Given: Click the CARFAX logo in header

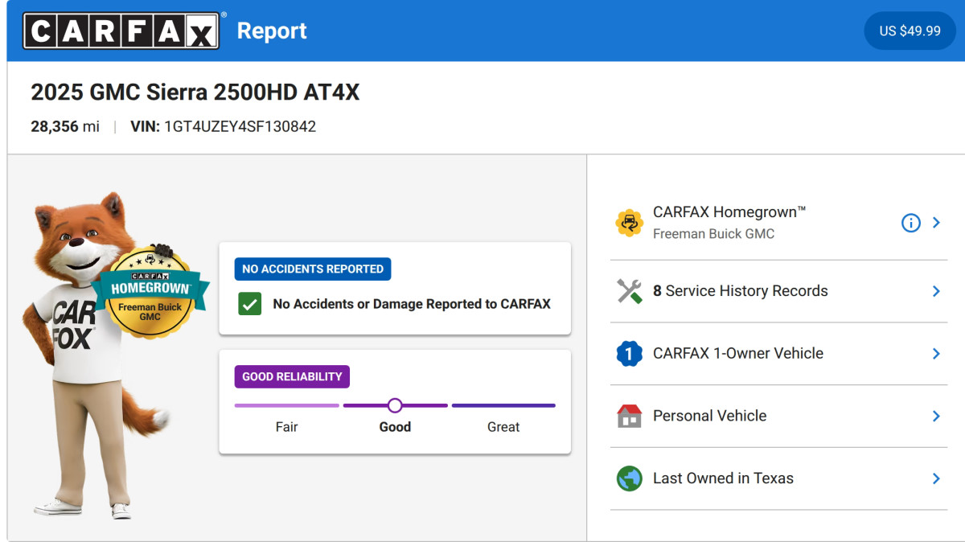Looking at the screenshot, I should pos(121,31).
